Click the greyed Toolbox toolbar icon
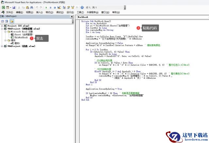 [77, 7]
